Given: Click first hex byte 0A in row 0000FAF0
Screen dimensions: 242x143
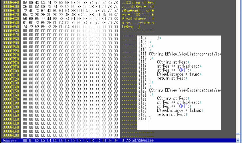Looking at the screenshot, I should (25, 3).
